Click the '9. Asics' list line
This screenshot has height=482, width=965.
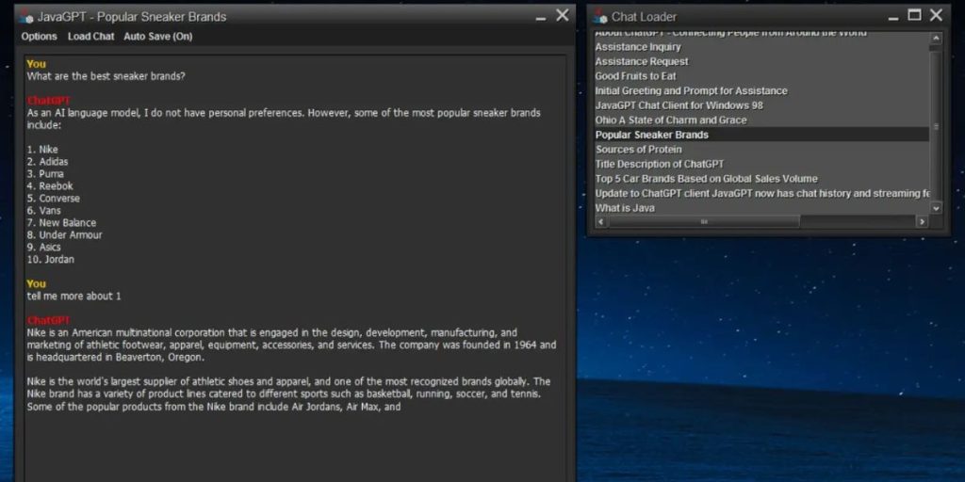coord(43,248)
